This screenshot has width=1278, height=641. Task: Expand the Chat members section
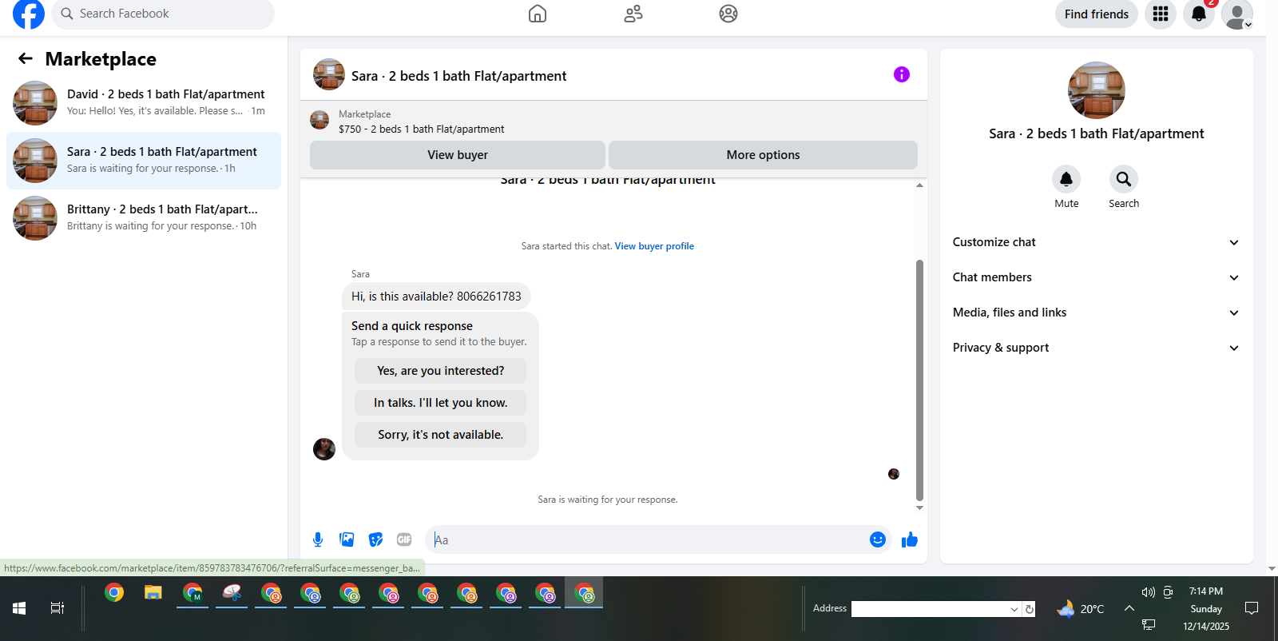[1096, 277]
